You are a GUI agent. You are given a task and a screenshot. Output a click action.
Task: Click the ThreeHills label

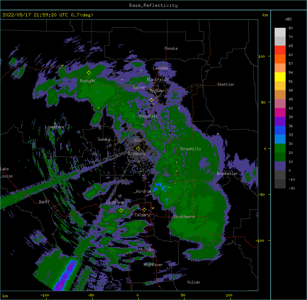coord(190,149)
